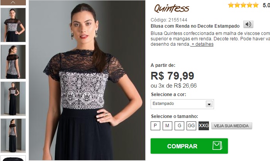The height and width of the screenshot is (161, 270).
Task: Click the main product photo
Action: coord(87,80)
